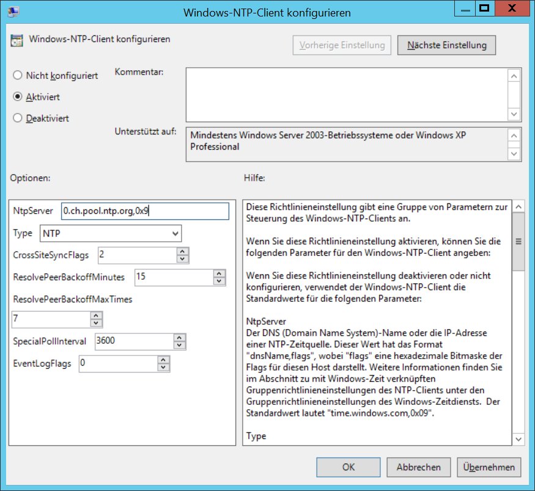Increase ResolvePeerBackoffMaxTimes with up arrow
Image resolution: width=535 pixels, height=491 pixels.
click(96, 316)
